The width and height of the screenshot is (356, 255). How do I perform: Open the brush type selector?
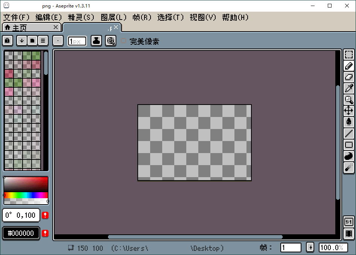click(x=58, y=40)
